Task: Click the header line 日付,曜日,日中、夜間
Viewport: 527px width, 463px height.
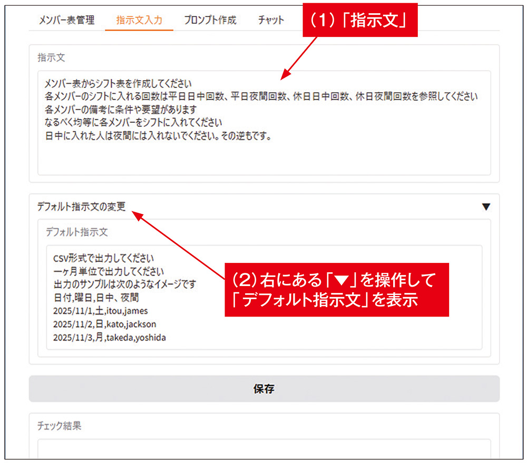Action: point(96,298)
